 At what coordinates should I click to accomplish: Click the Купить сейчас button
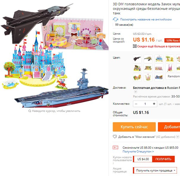point(134,127)
